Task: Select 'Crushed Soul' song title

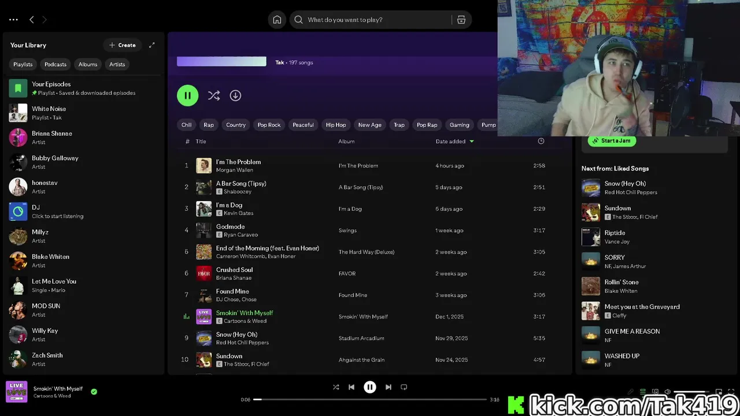Action: [x=234, y=270]
